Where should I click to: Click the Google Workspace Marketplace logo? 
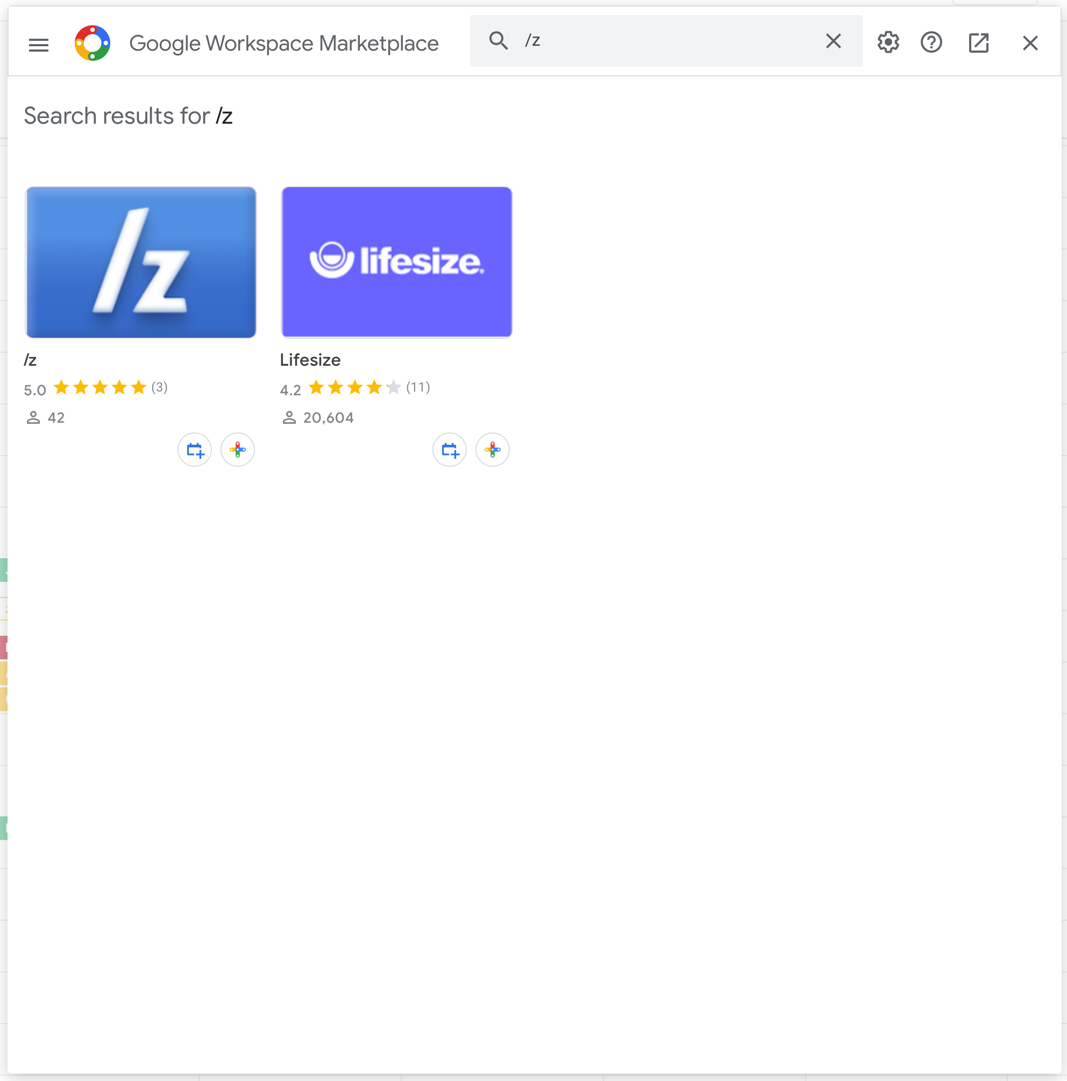[93, 43]
